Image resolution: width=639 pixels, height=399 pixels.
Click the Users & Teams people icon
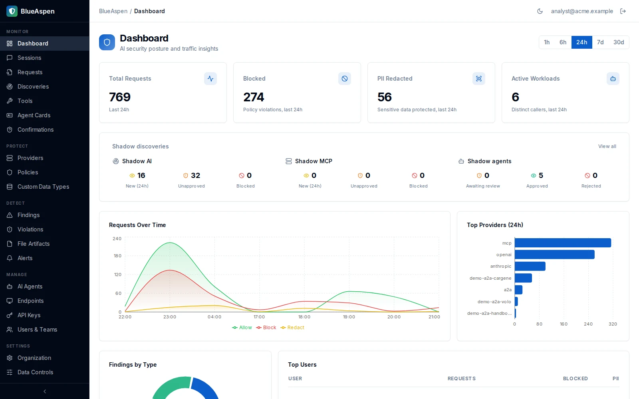[10, 330]
